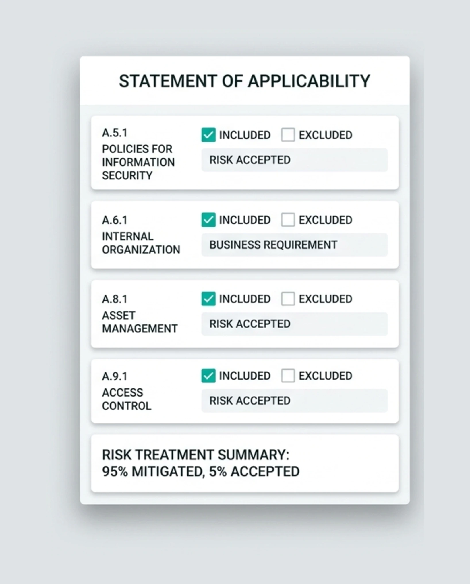
Task: Select the A.5.1 Policies for Information Security label
Action: click(138, 154)
